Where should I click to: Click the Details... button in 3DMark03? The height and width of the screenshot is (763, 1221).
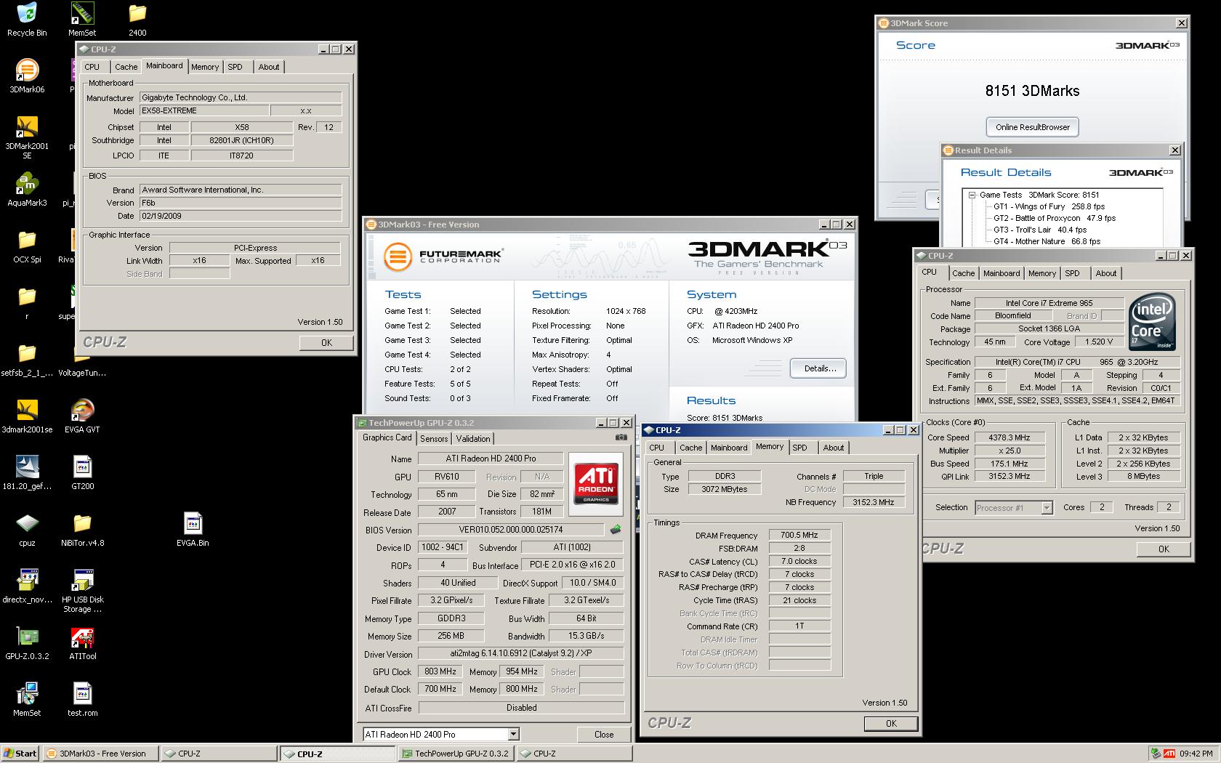coord(820,368)
